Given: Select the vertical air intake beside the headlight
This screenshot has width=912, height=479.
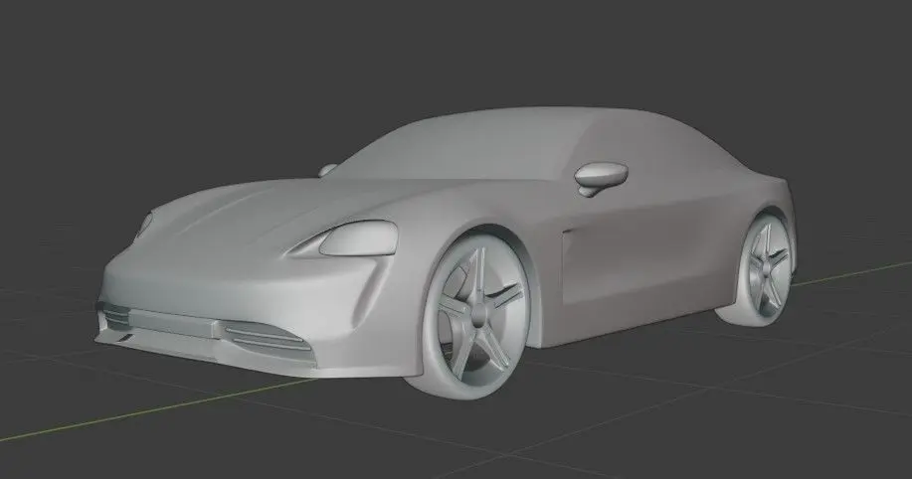Looking at the screenshot, I should click(x=371, y=296).
